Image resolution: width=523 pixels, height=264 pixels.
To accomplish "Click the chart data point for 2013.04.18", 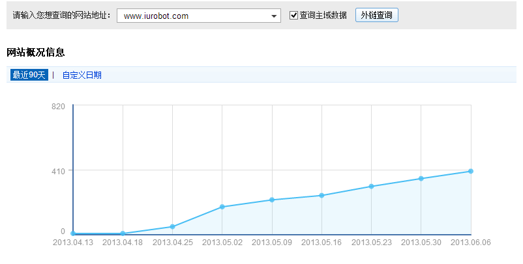I will 123,233.
